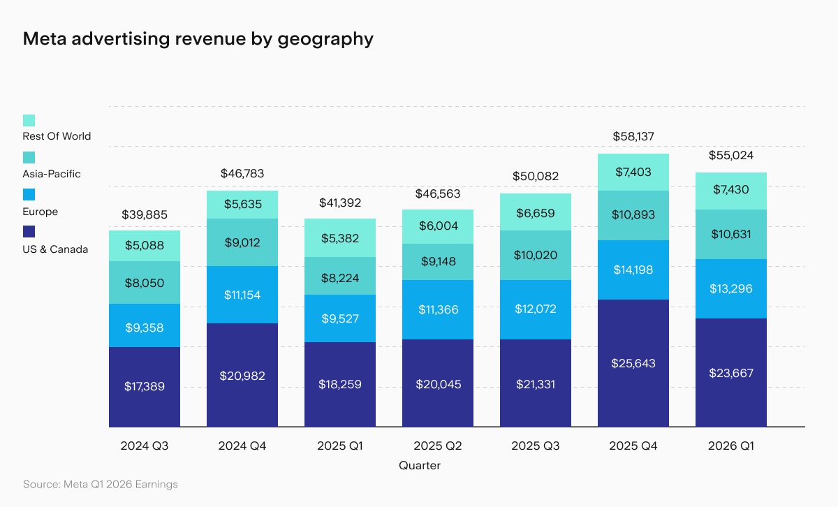Screen dimensions: 838x507
Task: Select the $9,527 Europe bar segment
Action: click(340, 318)
